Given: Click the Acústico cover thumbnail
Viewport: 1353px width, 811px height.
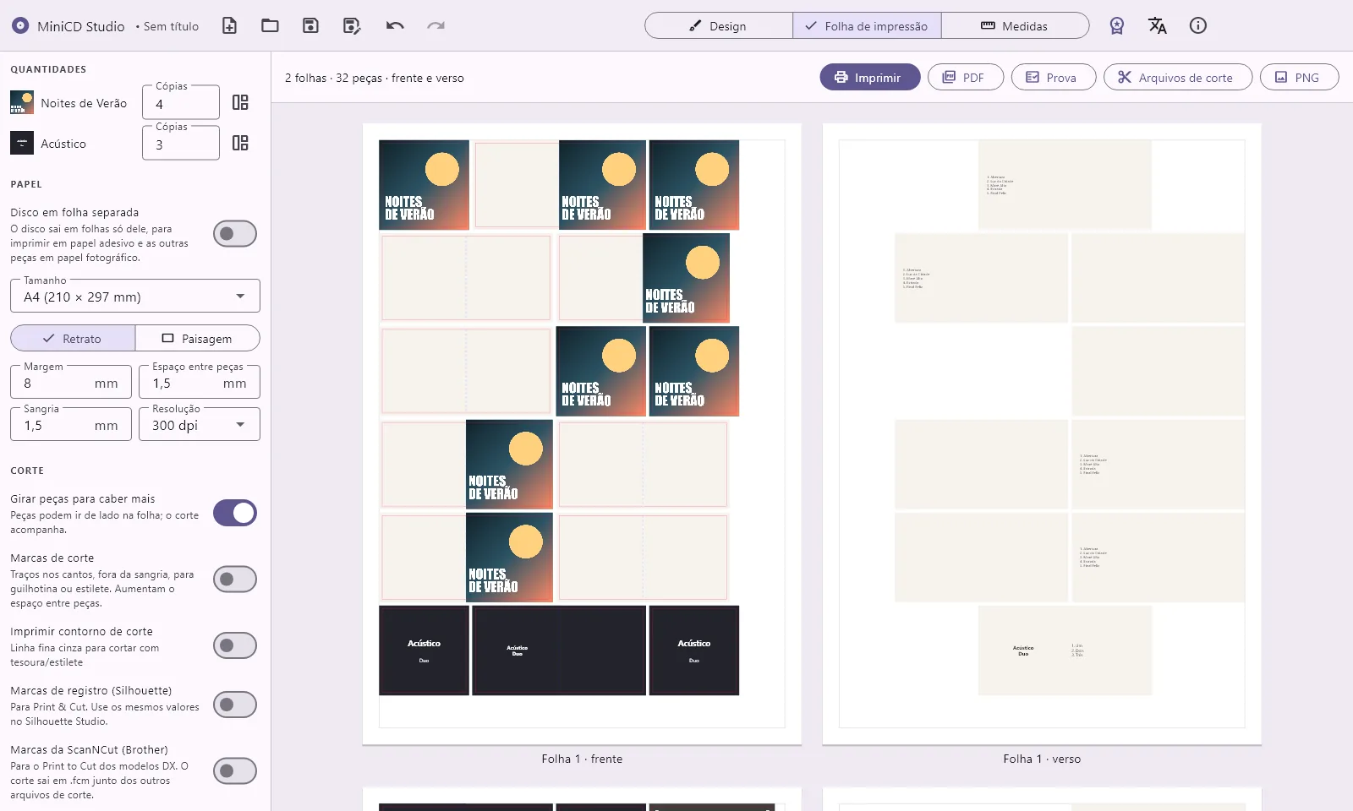Looking at the screenshot, I should pos(22,143).
